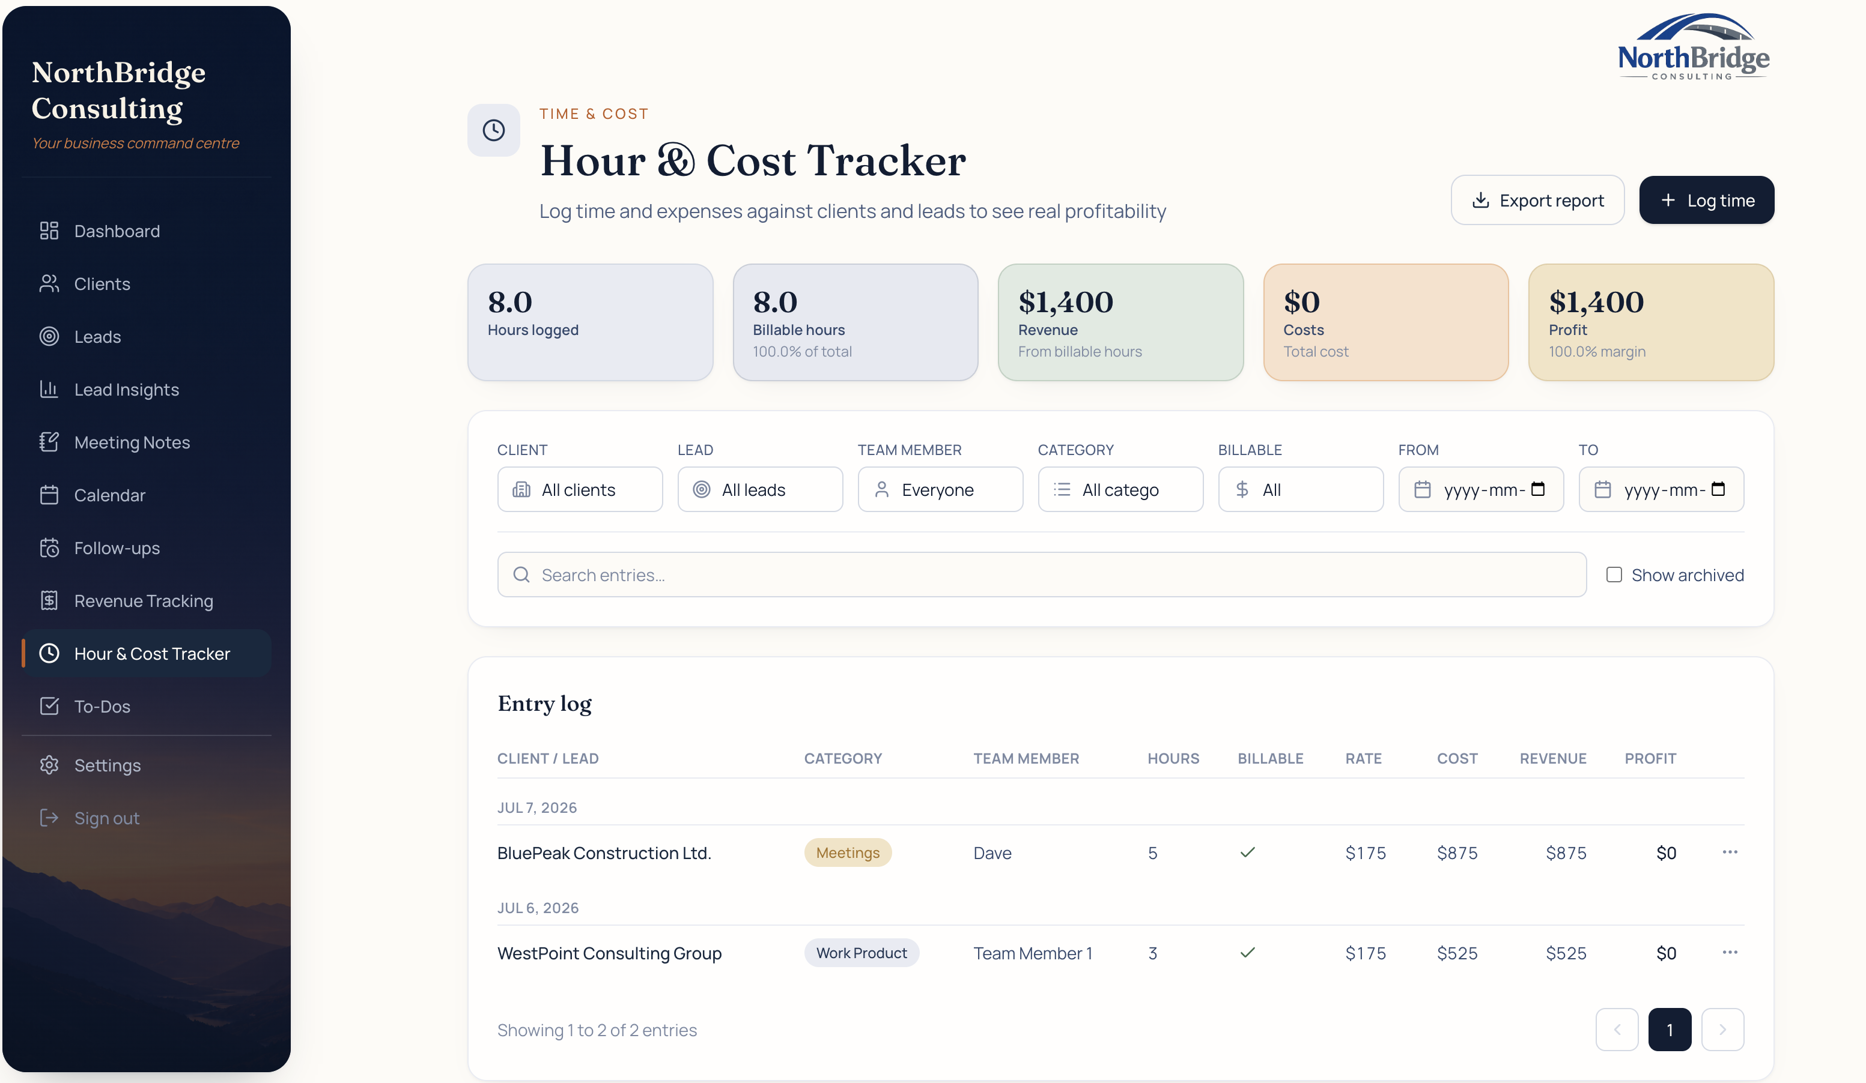Open the From date picker icon

pos(1538,489)
